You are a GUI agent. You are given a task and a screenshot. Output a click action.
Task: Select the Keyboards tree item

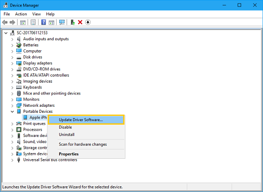[x=32, y=87]
